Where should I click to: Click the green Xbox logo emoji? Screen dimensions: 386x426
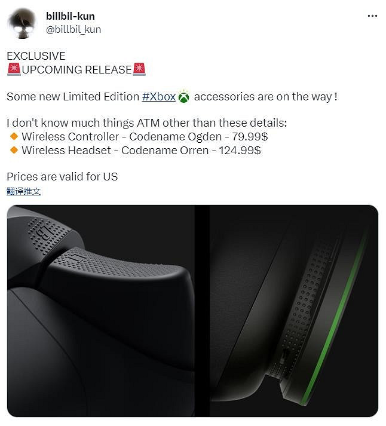click(184, 96)
